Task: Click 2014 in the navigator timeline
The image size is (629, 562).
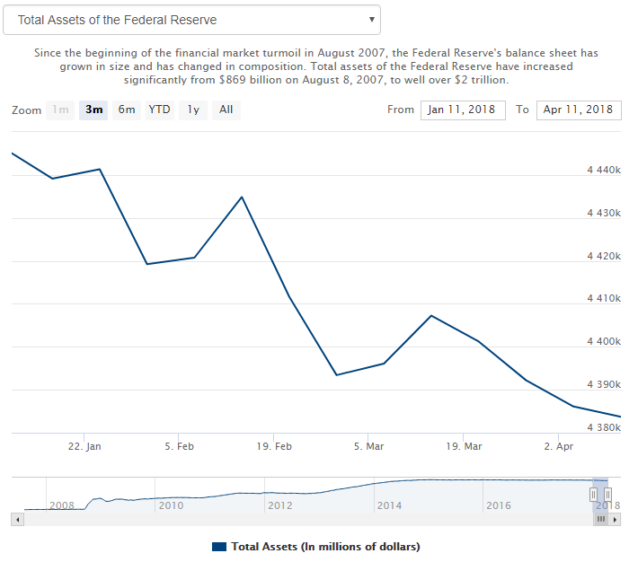Action: click(x=389, y=505)
